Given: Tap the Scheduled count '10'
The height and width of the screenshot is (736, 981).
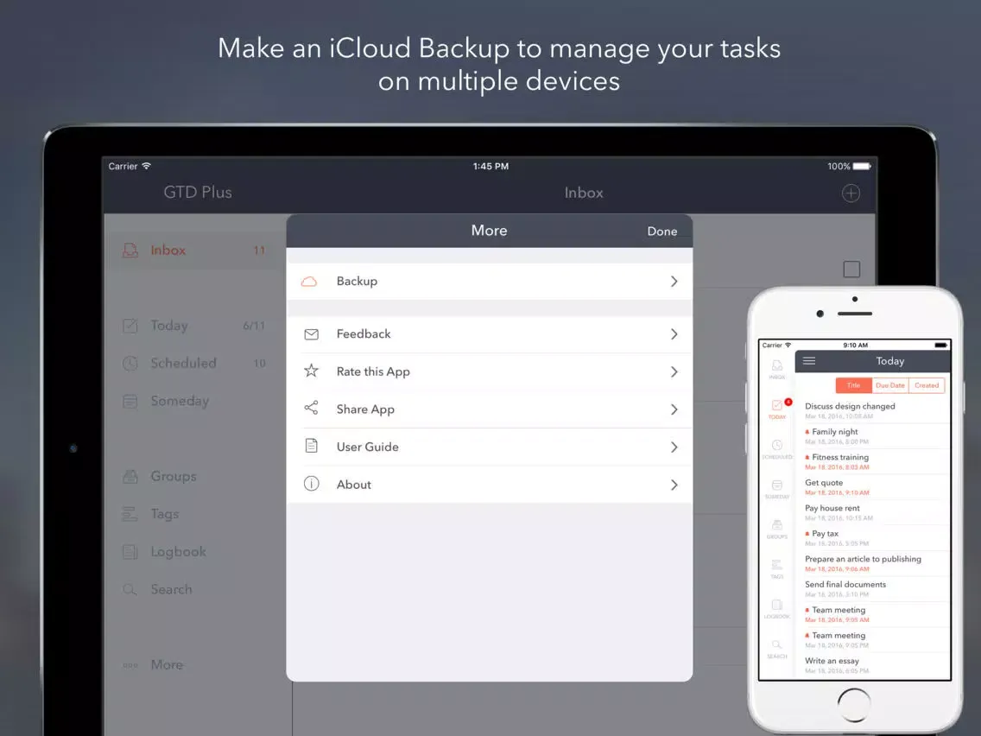Looking at the screenshot, I should tap(260, 364).
